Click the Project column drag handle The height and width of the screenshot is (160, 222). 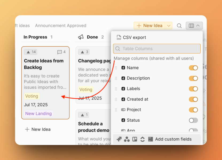(x=116, y=110)
